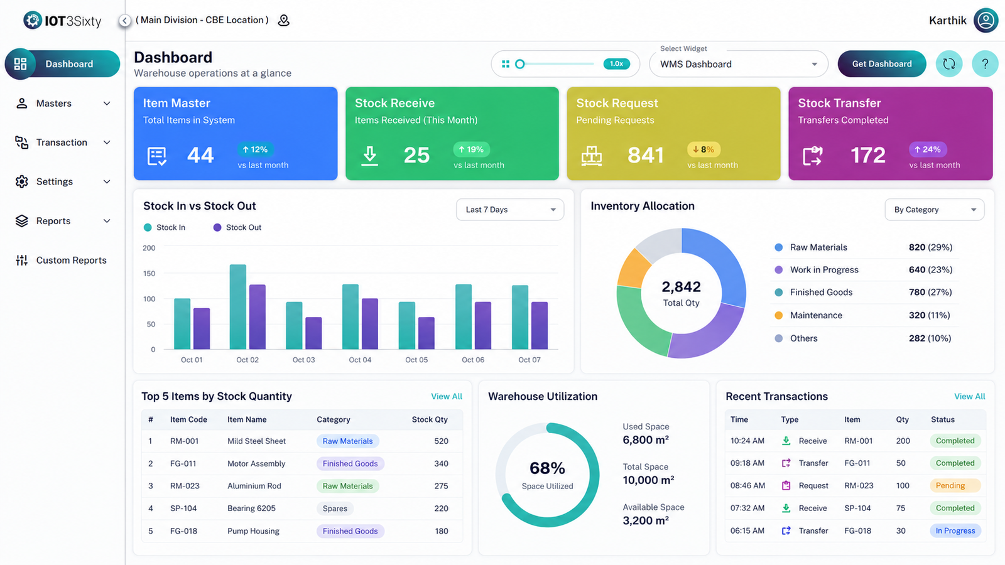Expand the Reports menu chevron
1005x565 pixels.
[107, 221]
